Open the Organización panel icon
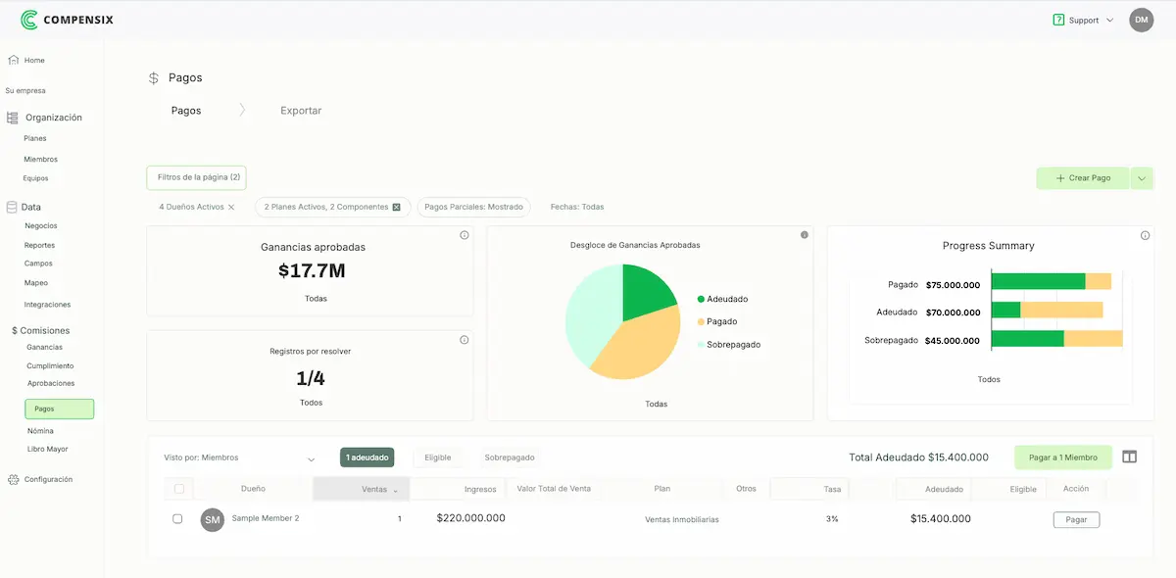This screenshot has height=578, width=1176. point(11,117)
